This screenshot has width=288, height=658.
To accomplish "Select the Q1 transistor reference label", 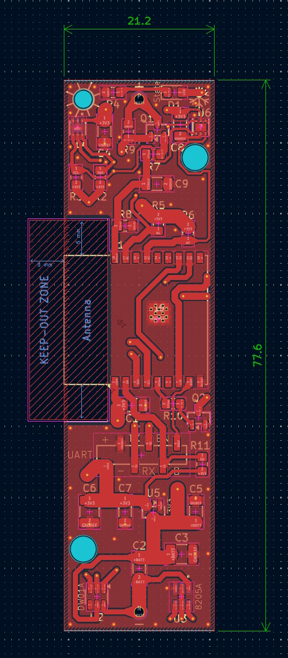I will tap(147, 118).
